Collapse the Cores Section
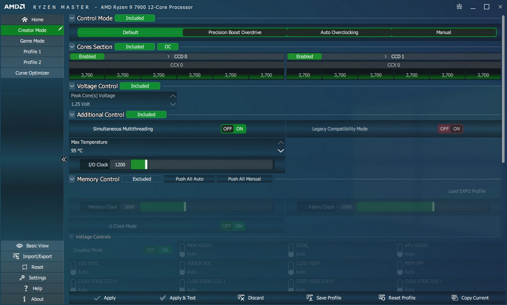 pyautogui.click(x=72, y=46)
